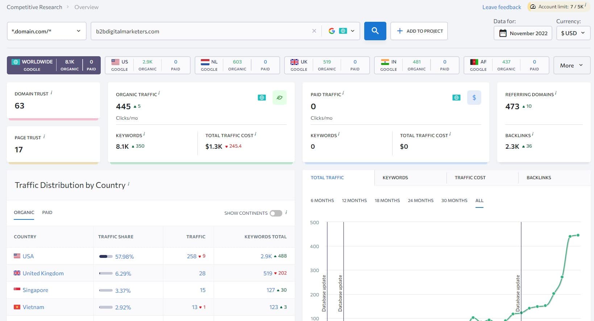Open the TRAFFIC COST chart tab
Image resolution: width=594 pixels, height=321 pixels.
pos(470,178)
